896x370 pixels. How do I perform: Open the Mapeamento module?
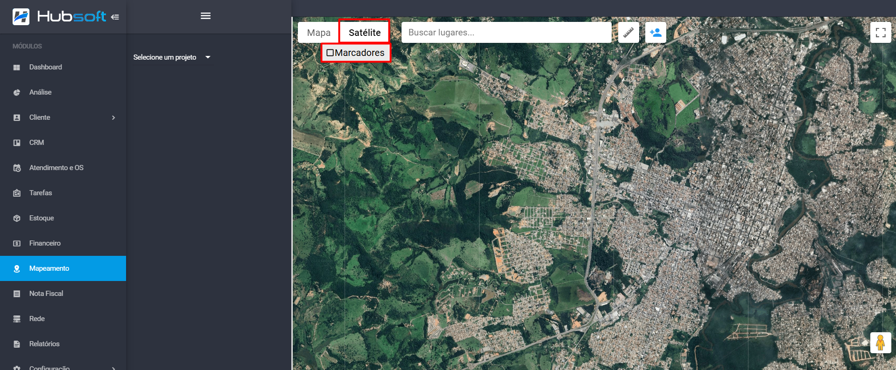click(63, 268)
